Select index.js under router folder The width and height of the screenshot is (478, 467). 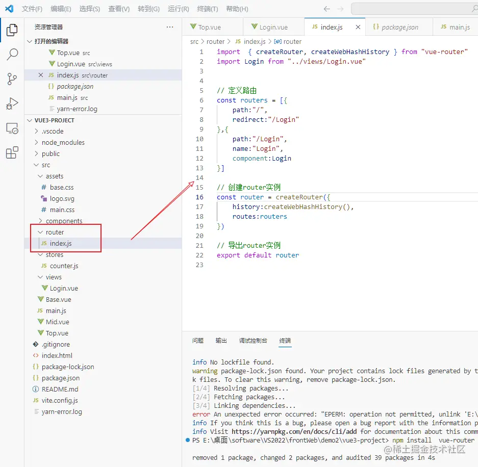click(103, 243)
